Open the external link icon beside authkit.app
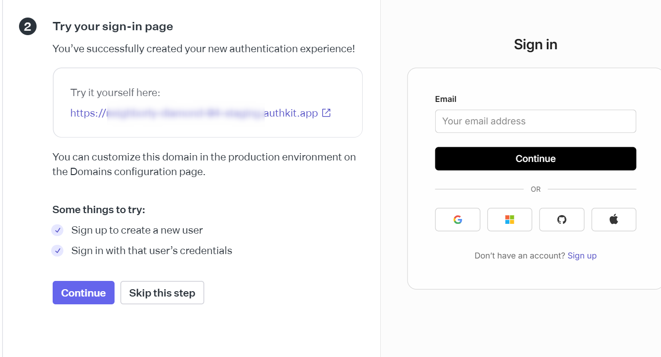Image resolution: width=661 pixels, height=357 pixels. (x=327, y=113)
